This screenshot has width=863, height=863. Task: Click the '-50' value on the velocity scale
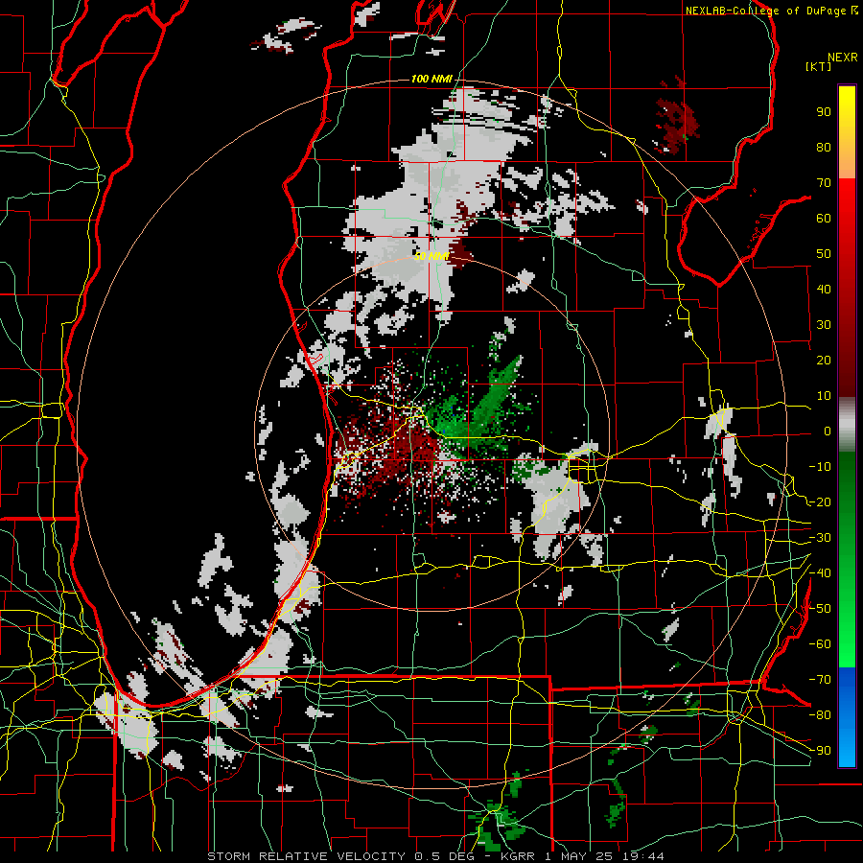pyautogui.click(x=820, y=609)
